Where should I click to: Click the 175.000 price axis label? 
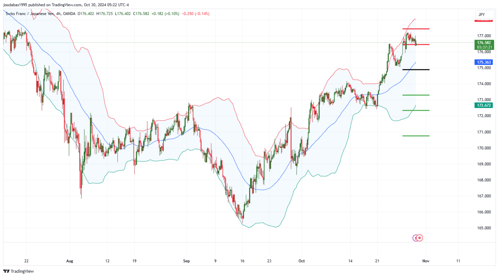pyautogui.click(x=484, y=68)
